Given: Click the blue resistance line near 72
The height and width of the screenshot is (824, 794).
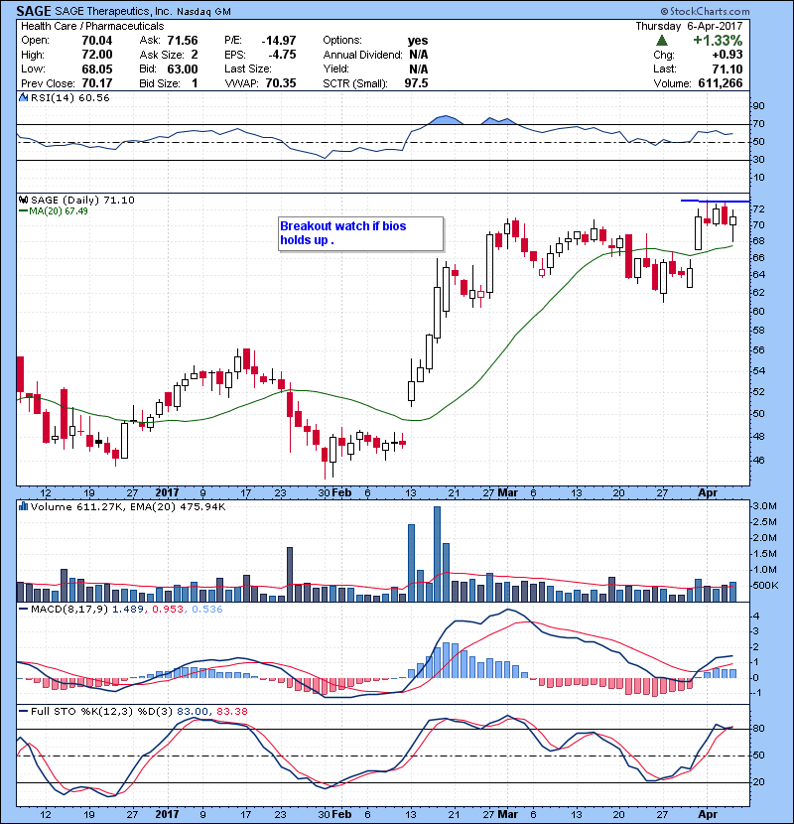Looking at the screenshot, I should click(716, 201).
